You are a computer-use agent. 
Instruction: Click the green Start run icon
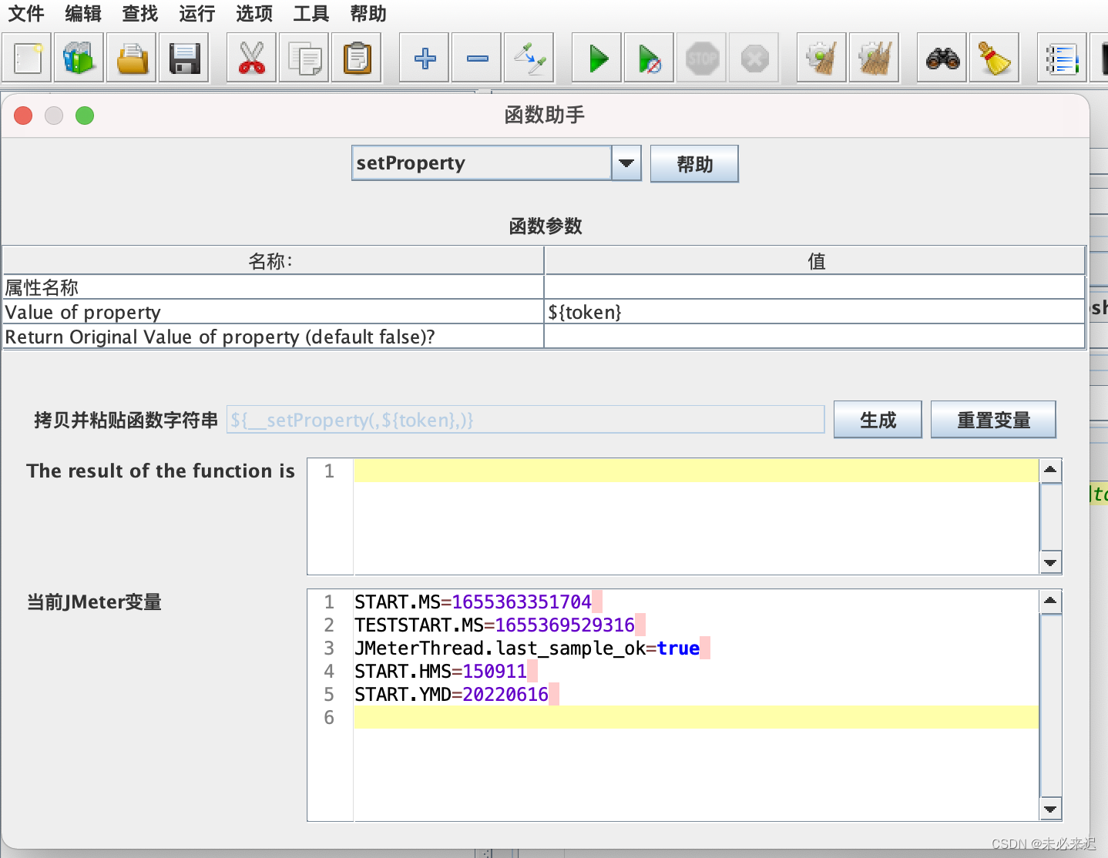[x=597, y=58]
